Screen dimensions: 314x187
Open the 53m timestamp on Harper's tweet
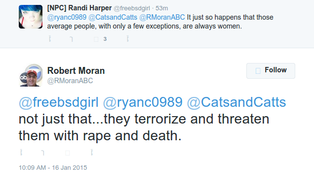(x=161, y=8)
